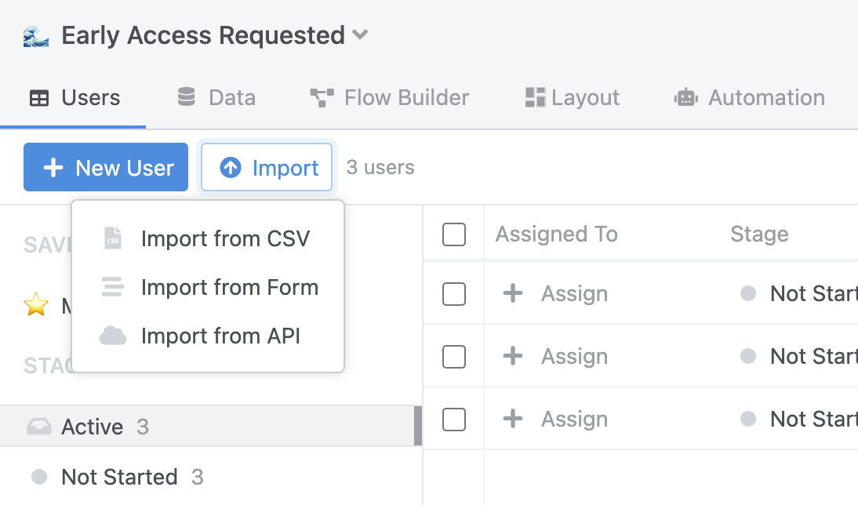858x505 pixels.
Task: Click the Active inbox tray icon
Action: pyautogui.click(x=39, y=427)
